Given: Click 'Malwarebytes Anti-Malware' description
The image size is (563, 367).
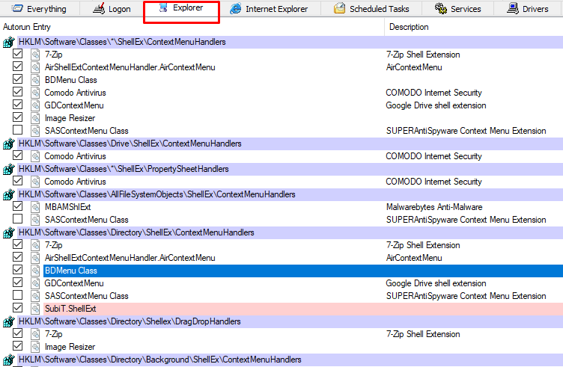Looking at the screenshot, I should pos(434,207).
